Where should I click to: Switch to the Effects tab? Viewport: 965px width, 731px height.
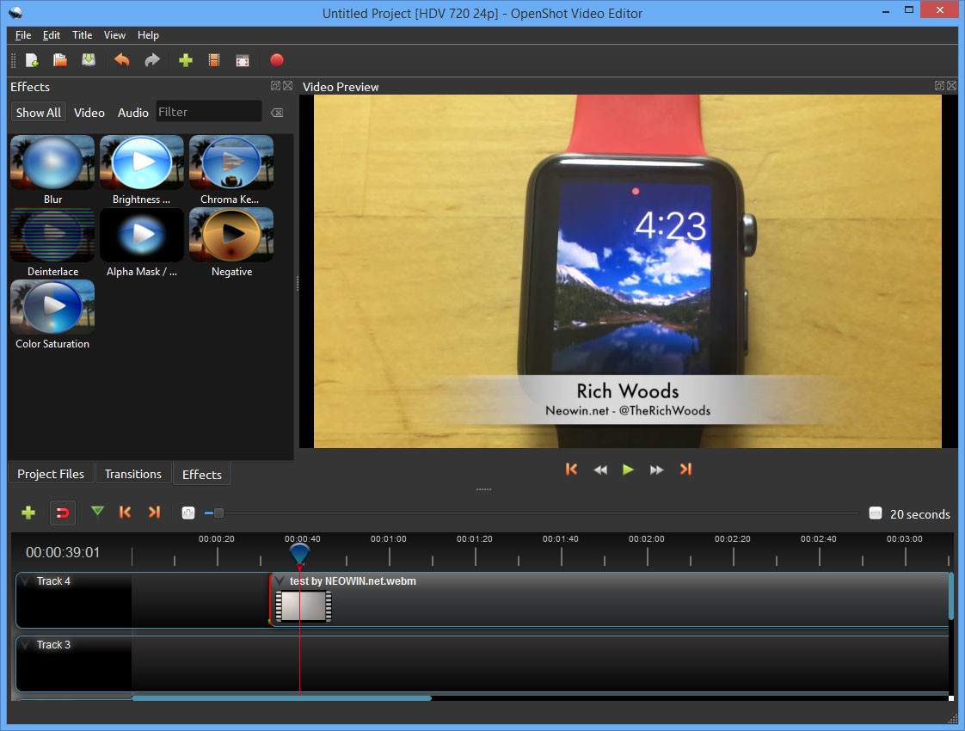click(202, 474)
